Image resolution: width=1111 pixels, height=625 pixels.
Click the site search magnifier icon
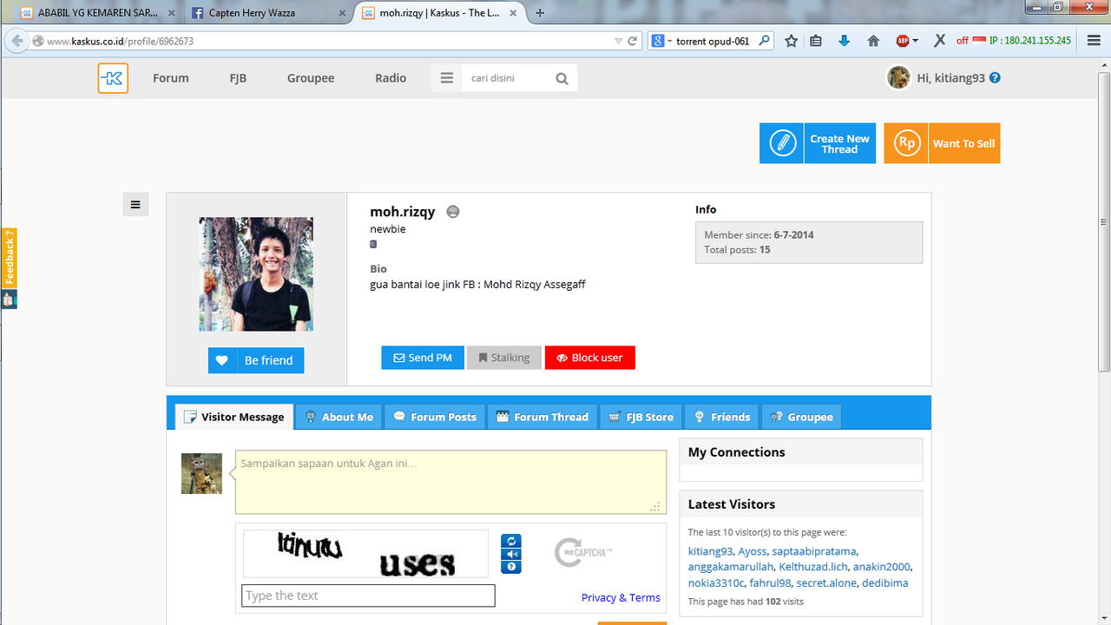pos(562,79)
